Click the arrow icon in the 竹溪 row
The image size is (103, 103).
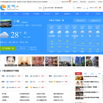[x=22, y=87]
